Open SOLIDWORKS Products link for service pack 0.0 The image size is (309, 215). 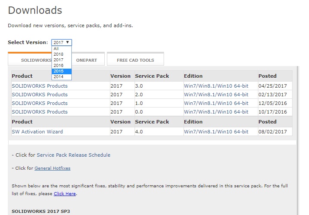40,112
